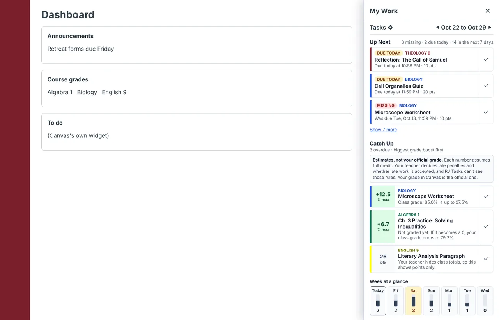Mark Ch. 3 Practice: Solving Inequalities done
The height and width of the screenshot is (320, 499).
pos(486,227)
